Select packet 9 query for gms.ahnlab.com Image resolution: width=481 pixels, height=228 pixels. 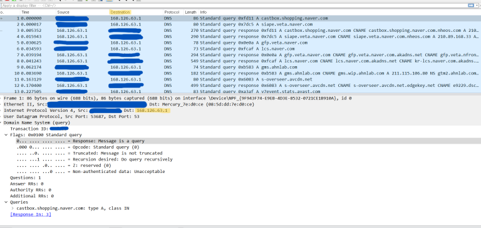pyautogui.click(x=240, y=67)
